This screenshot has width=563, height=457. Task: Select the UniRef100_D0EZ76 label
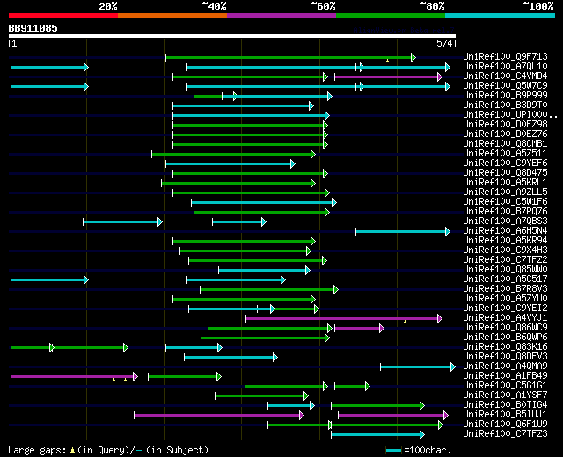[505, 134]
